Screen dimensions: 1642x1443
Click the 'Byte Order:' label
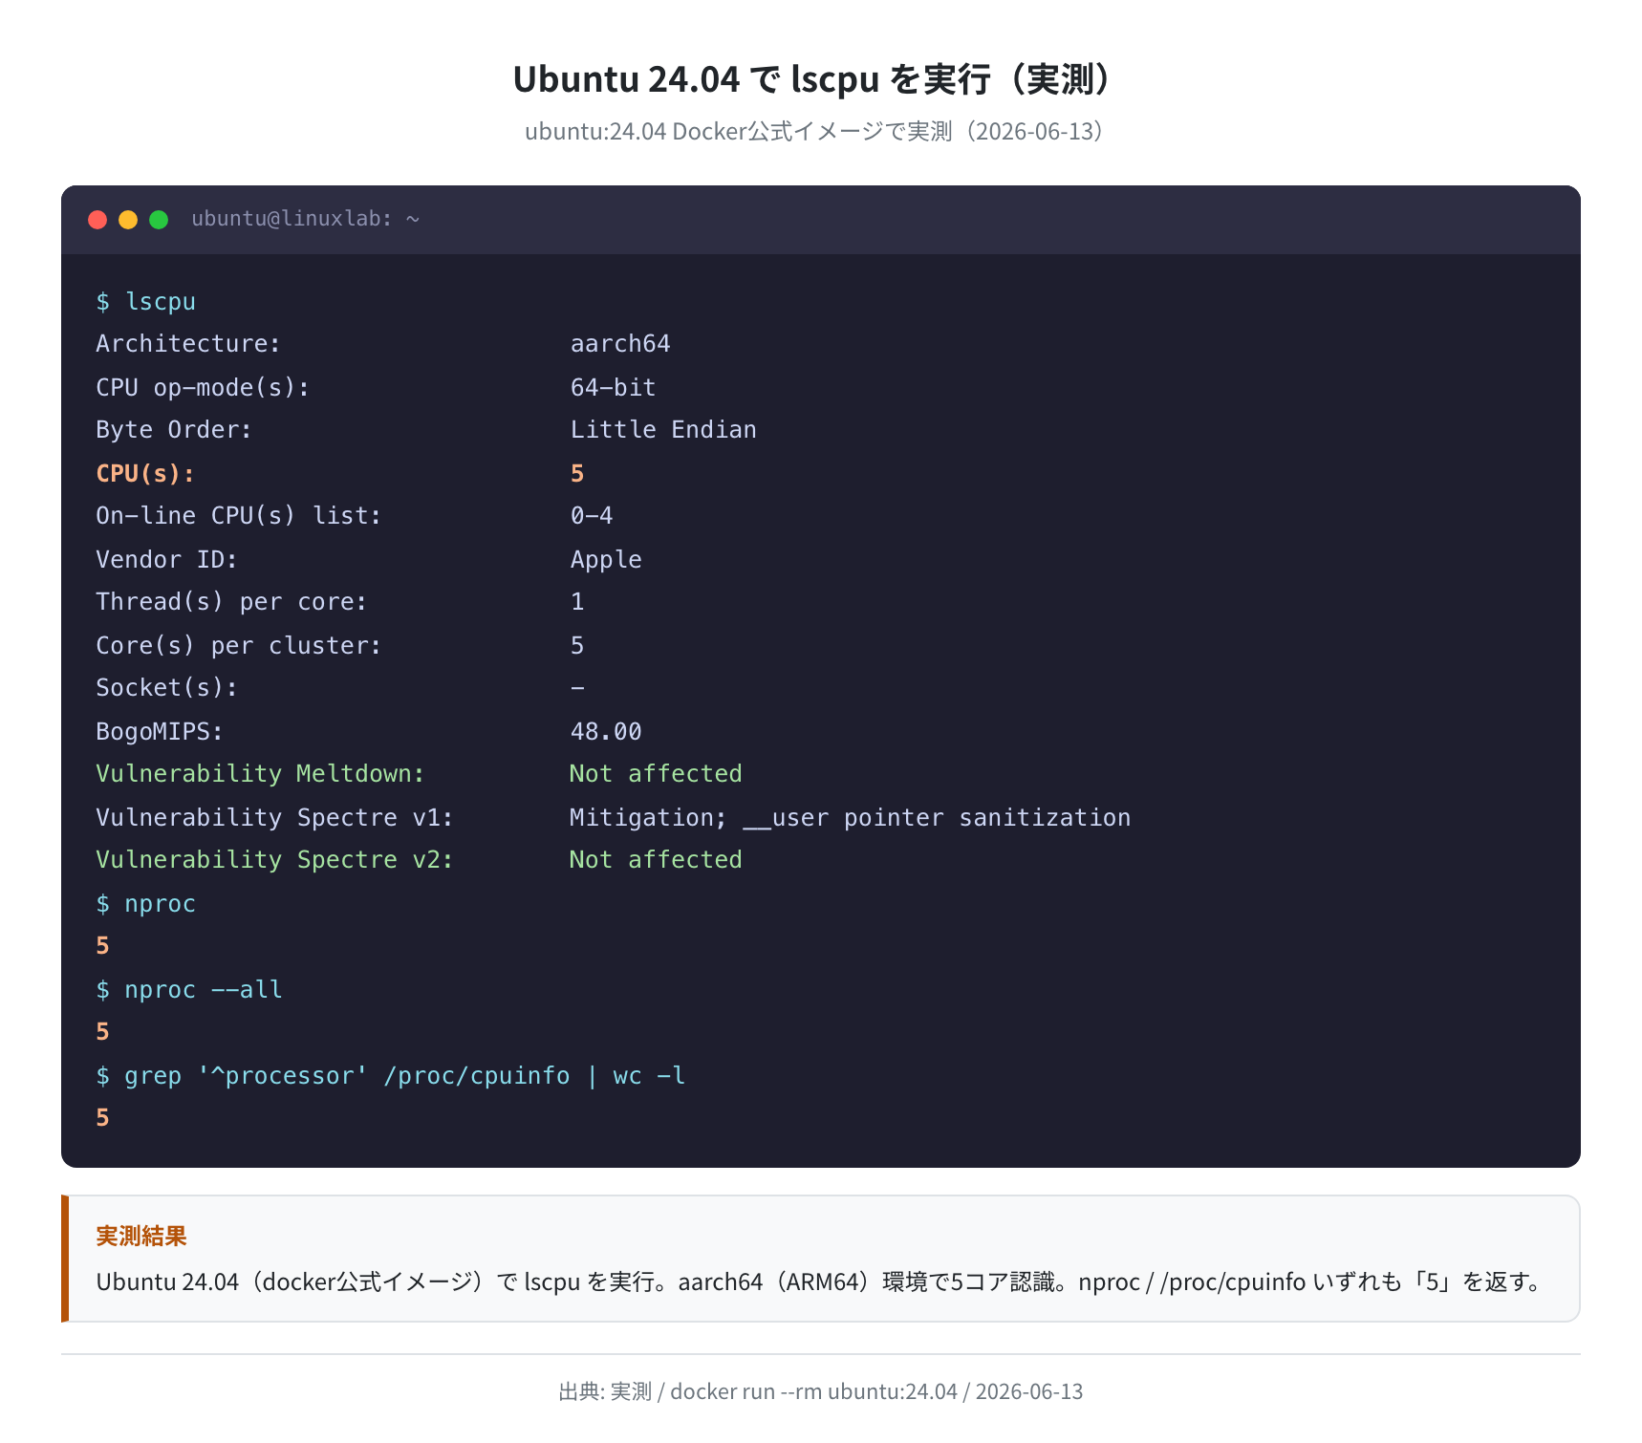click(x=174, y=430)
